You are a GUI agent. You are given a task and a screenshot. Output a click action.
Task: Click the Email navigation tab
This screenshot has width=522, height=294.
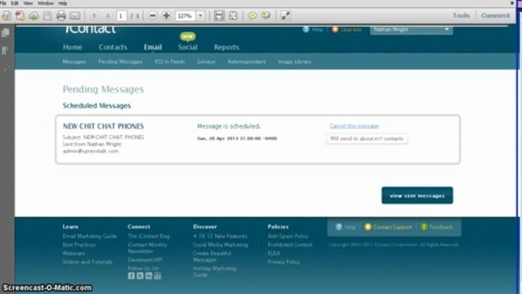pos(153,47)
